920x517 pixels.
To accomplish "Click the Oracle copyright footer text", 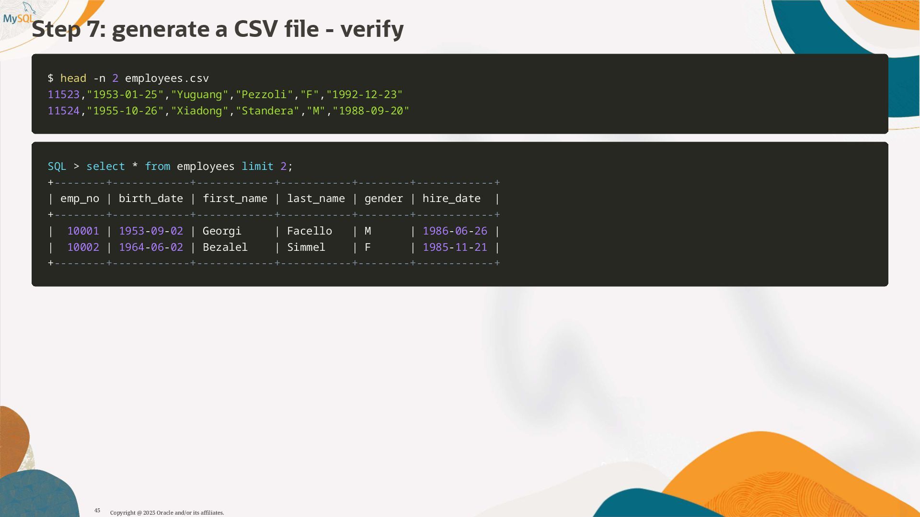I will [167, 513].
